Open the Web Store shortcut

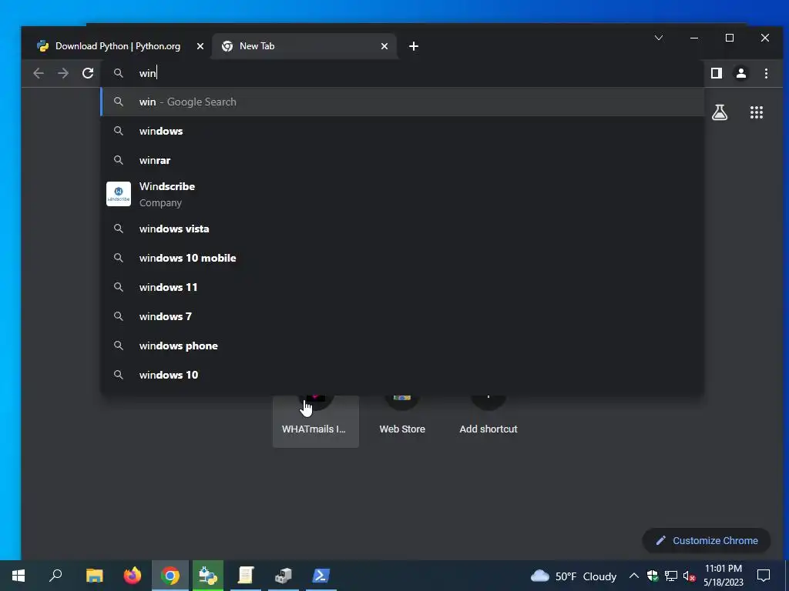point(402,421)
